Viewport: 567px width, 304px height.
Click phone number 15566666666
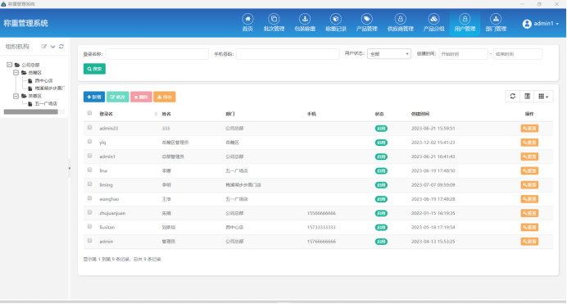click(321, 213)
